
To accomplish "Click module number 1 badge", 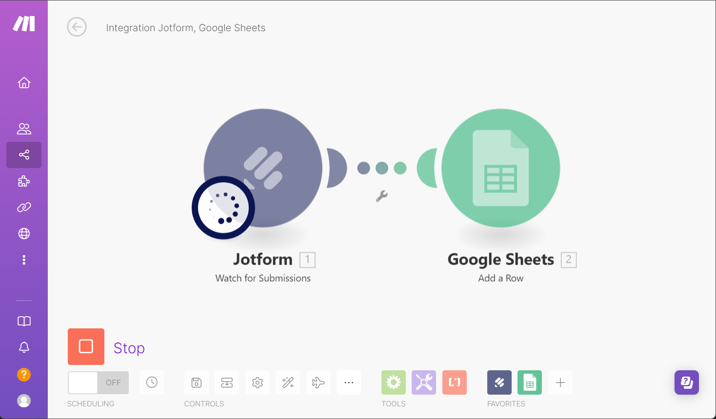I will point(307,260).
